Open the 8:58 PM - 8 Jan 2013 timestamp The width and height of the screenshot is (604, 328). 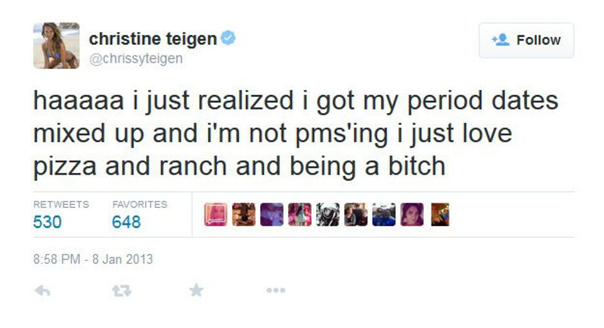pyautogui.click(x=92, y=259)
